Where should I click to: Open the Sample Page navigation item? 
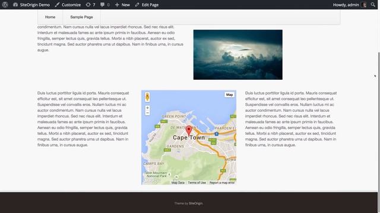(82, 17)
